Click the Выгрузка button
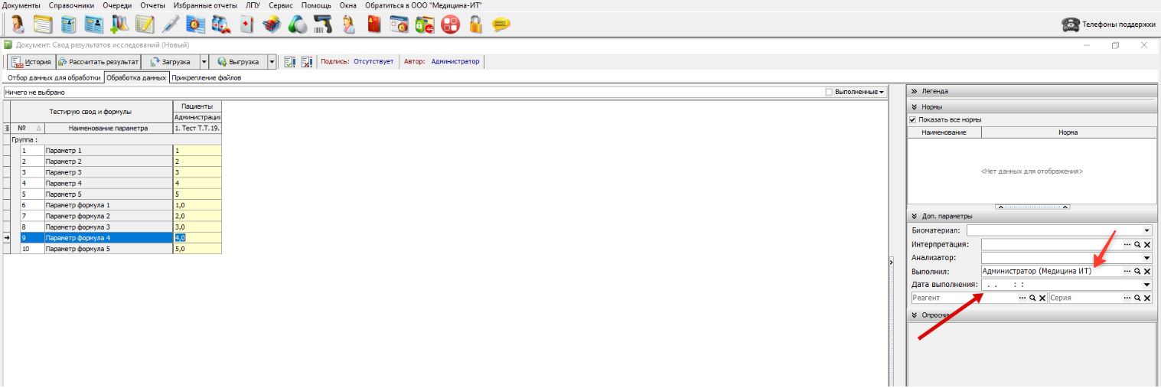1161x388 pixels. tap(238, 62)
